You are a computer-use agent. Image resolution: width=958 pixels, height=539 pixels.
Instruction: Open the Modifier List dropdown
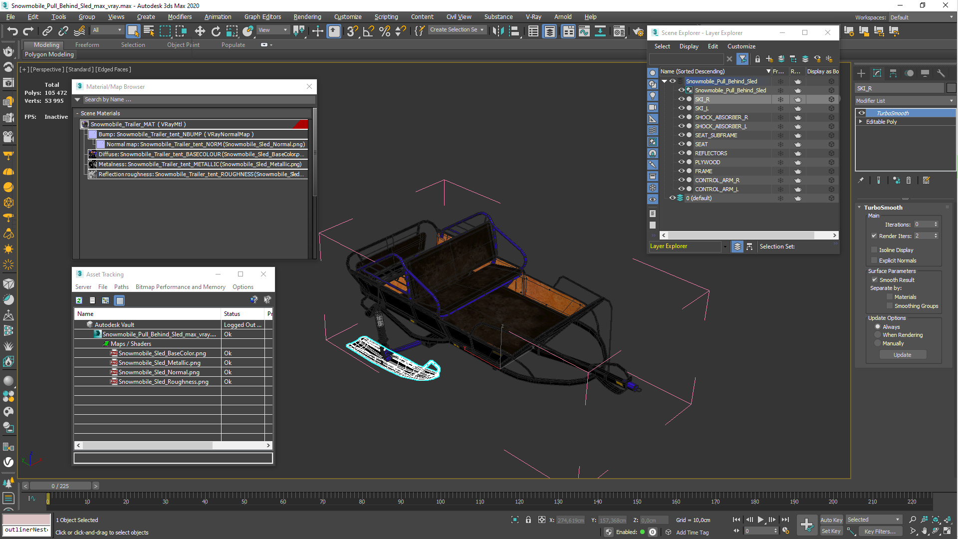(x=905, y=101)
